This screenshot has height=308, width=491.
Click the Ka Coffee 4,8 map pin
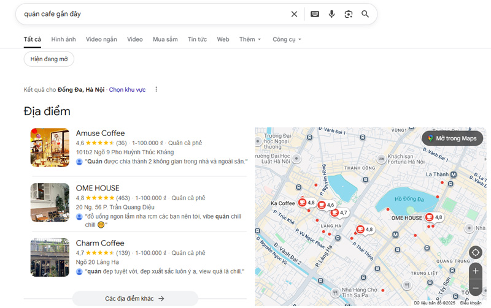tap(302, 203)
